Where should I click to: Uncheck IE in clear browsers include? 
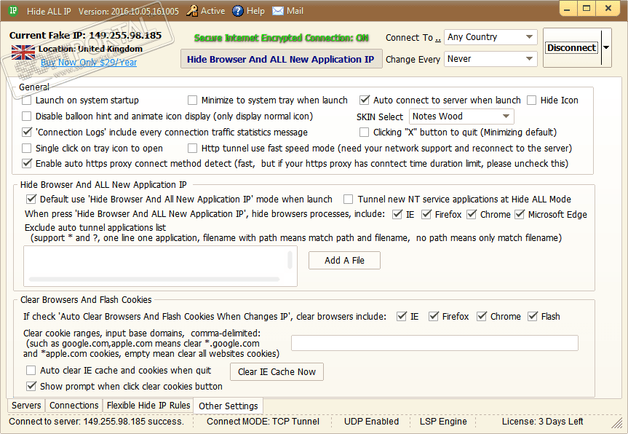[x=401, y=316]
